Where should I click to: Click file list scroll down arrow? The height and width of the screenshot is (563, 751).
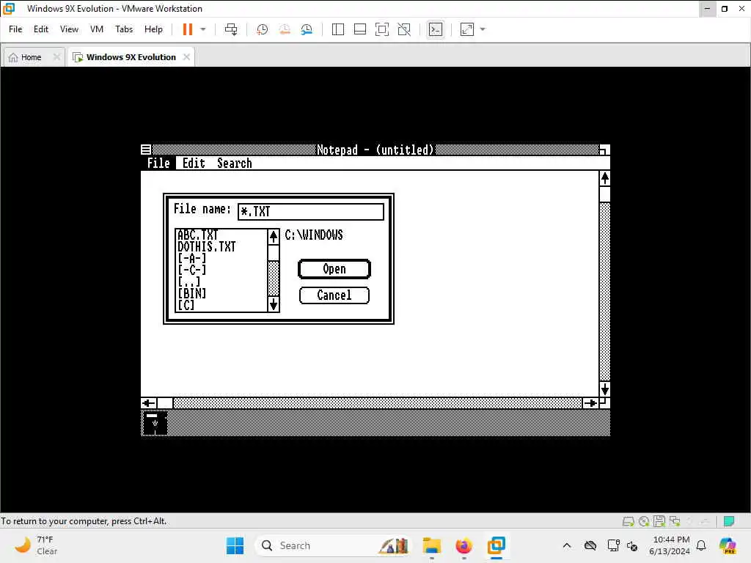[x=274, y=304]
